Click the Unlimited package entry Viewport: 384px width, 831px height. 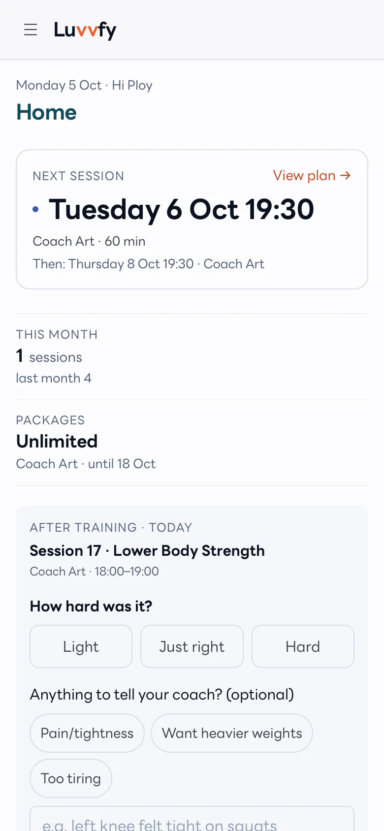click(57, 441)
